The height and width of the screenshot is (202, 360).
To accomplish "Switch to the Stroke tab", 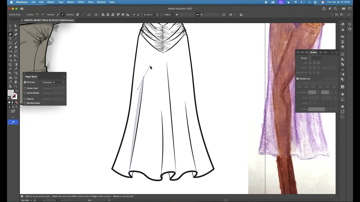I will pos(313,52).
